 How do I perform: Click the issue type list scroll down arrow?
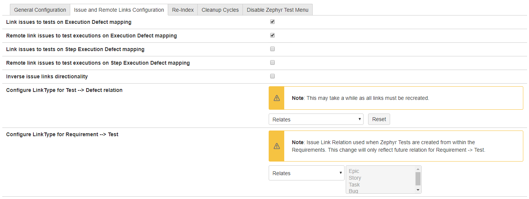coord(418,190)
